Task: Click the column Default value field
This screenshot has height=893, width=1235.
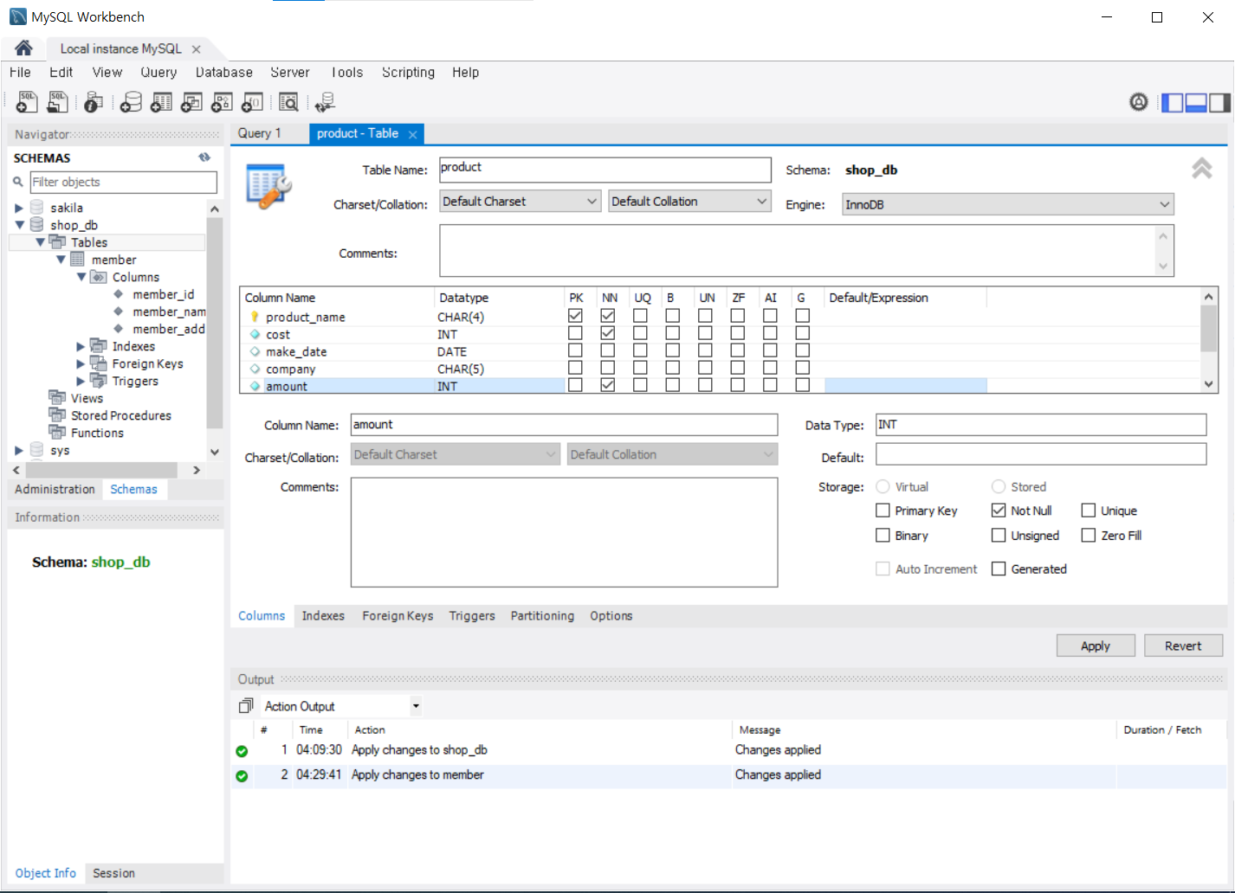Action: click(1041, 454)
